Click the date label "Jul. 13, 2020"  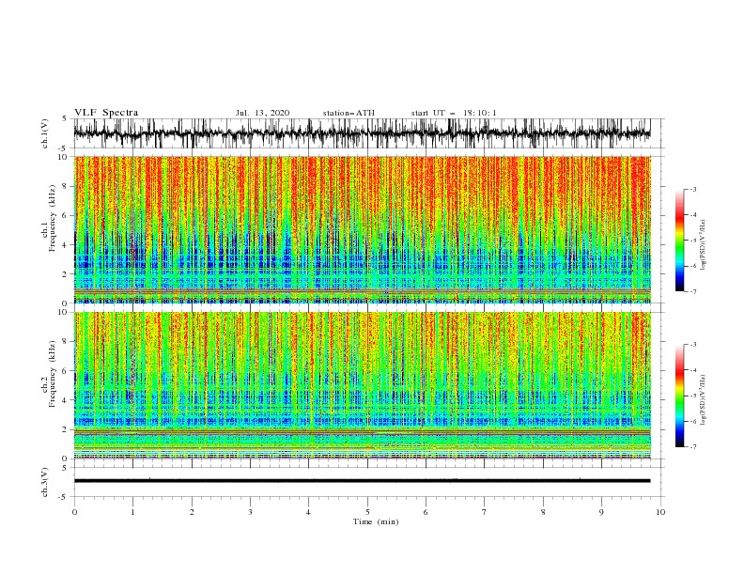click(262, 113)
